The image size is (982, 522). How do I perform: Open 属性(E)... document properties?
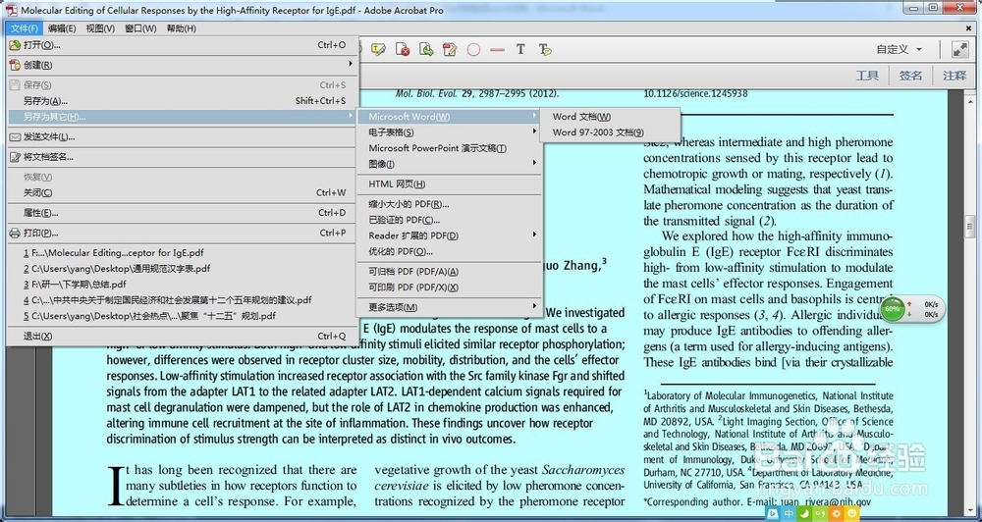pos(182,212)
